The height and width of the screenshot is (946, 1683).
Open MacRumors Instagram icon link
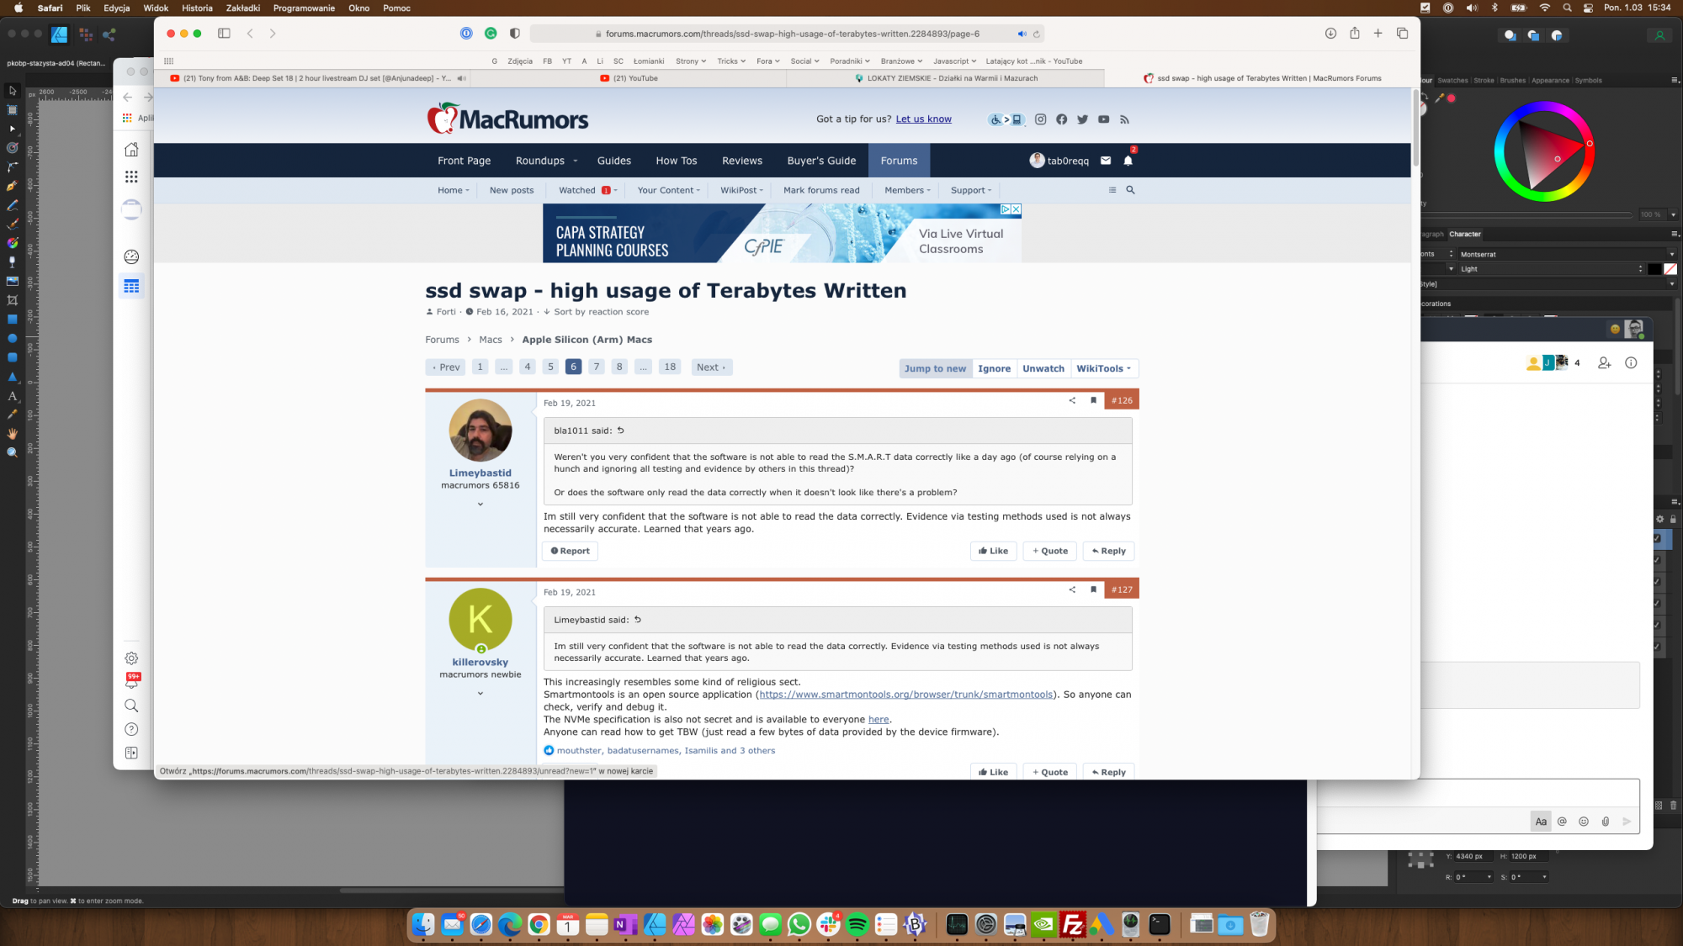pyautogui.click(x=1040, y=119)
